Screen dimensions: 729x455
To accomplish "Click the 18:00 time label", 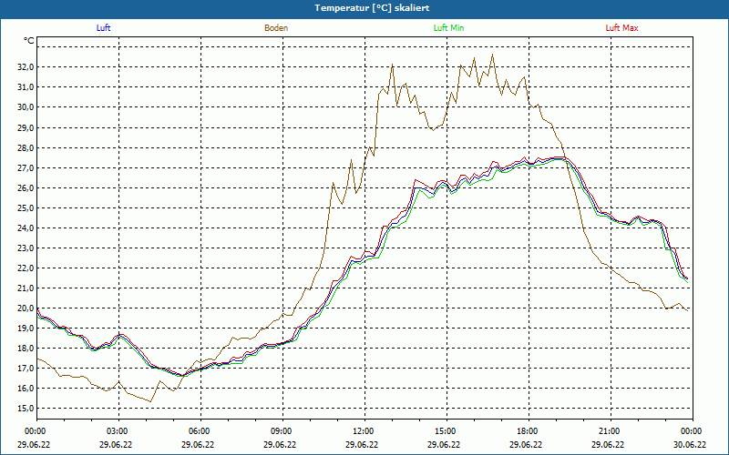I will [x=527, y=430].
